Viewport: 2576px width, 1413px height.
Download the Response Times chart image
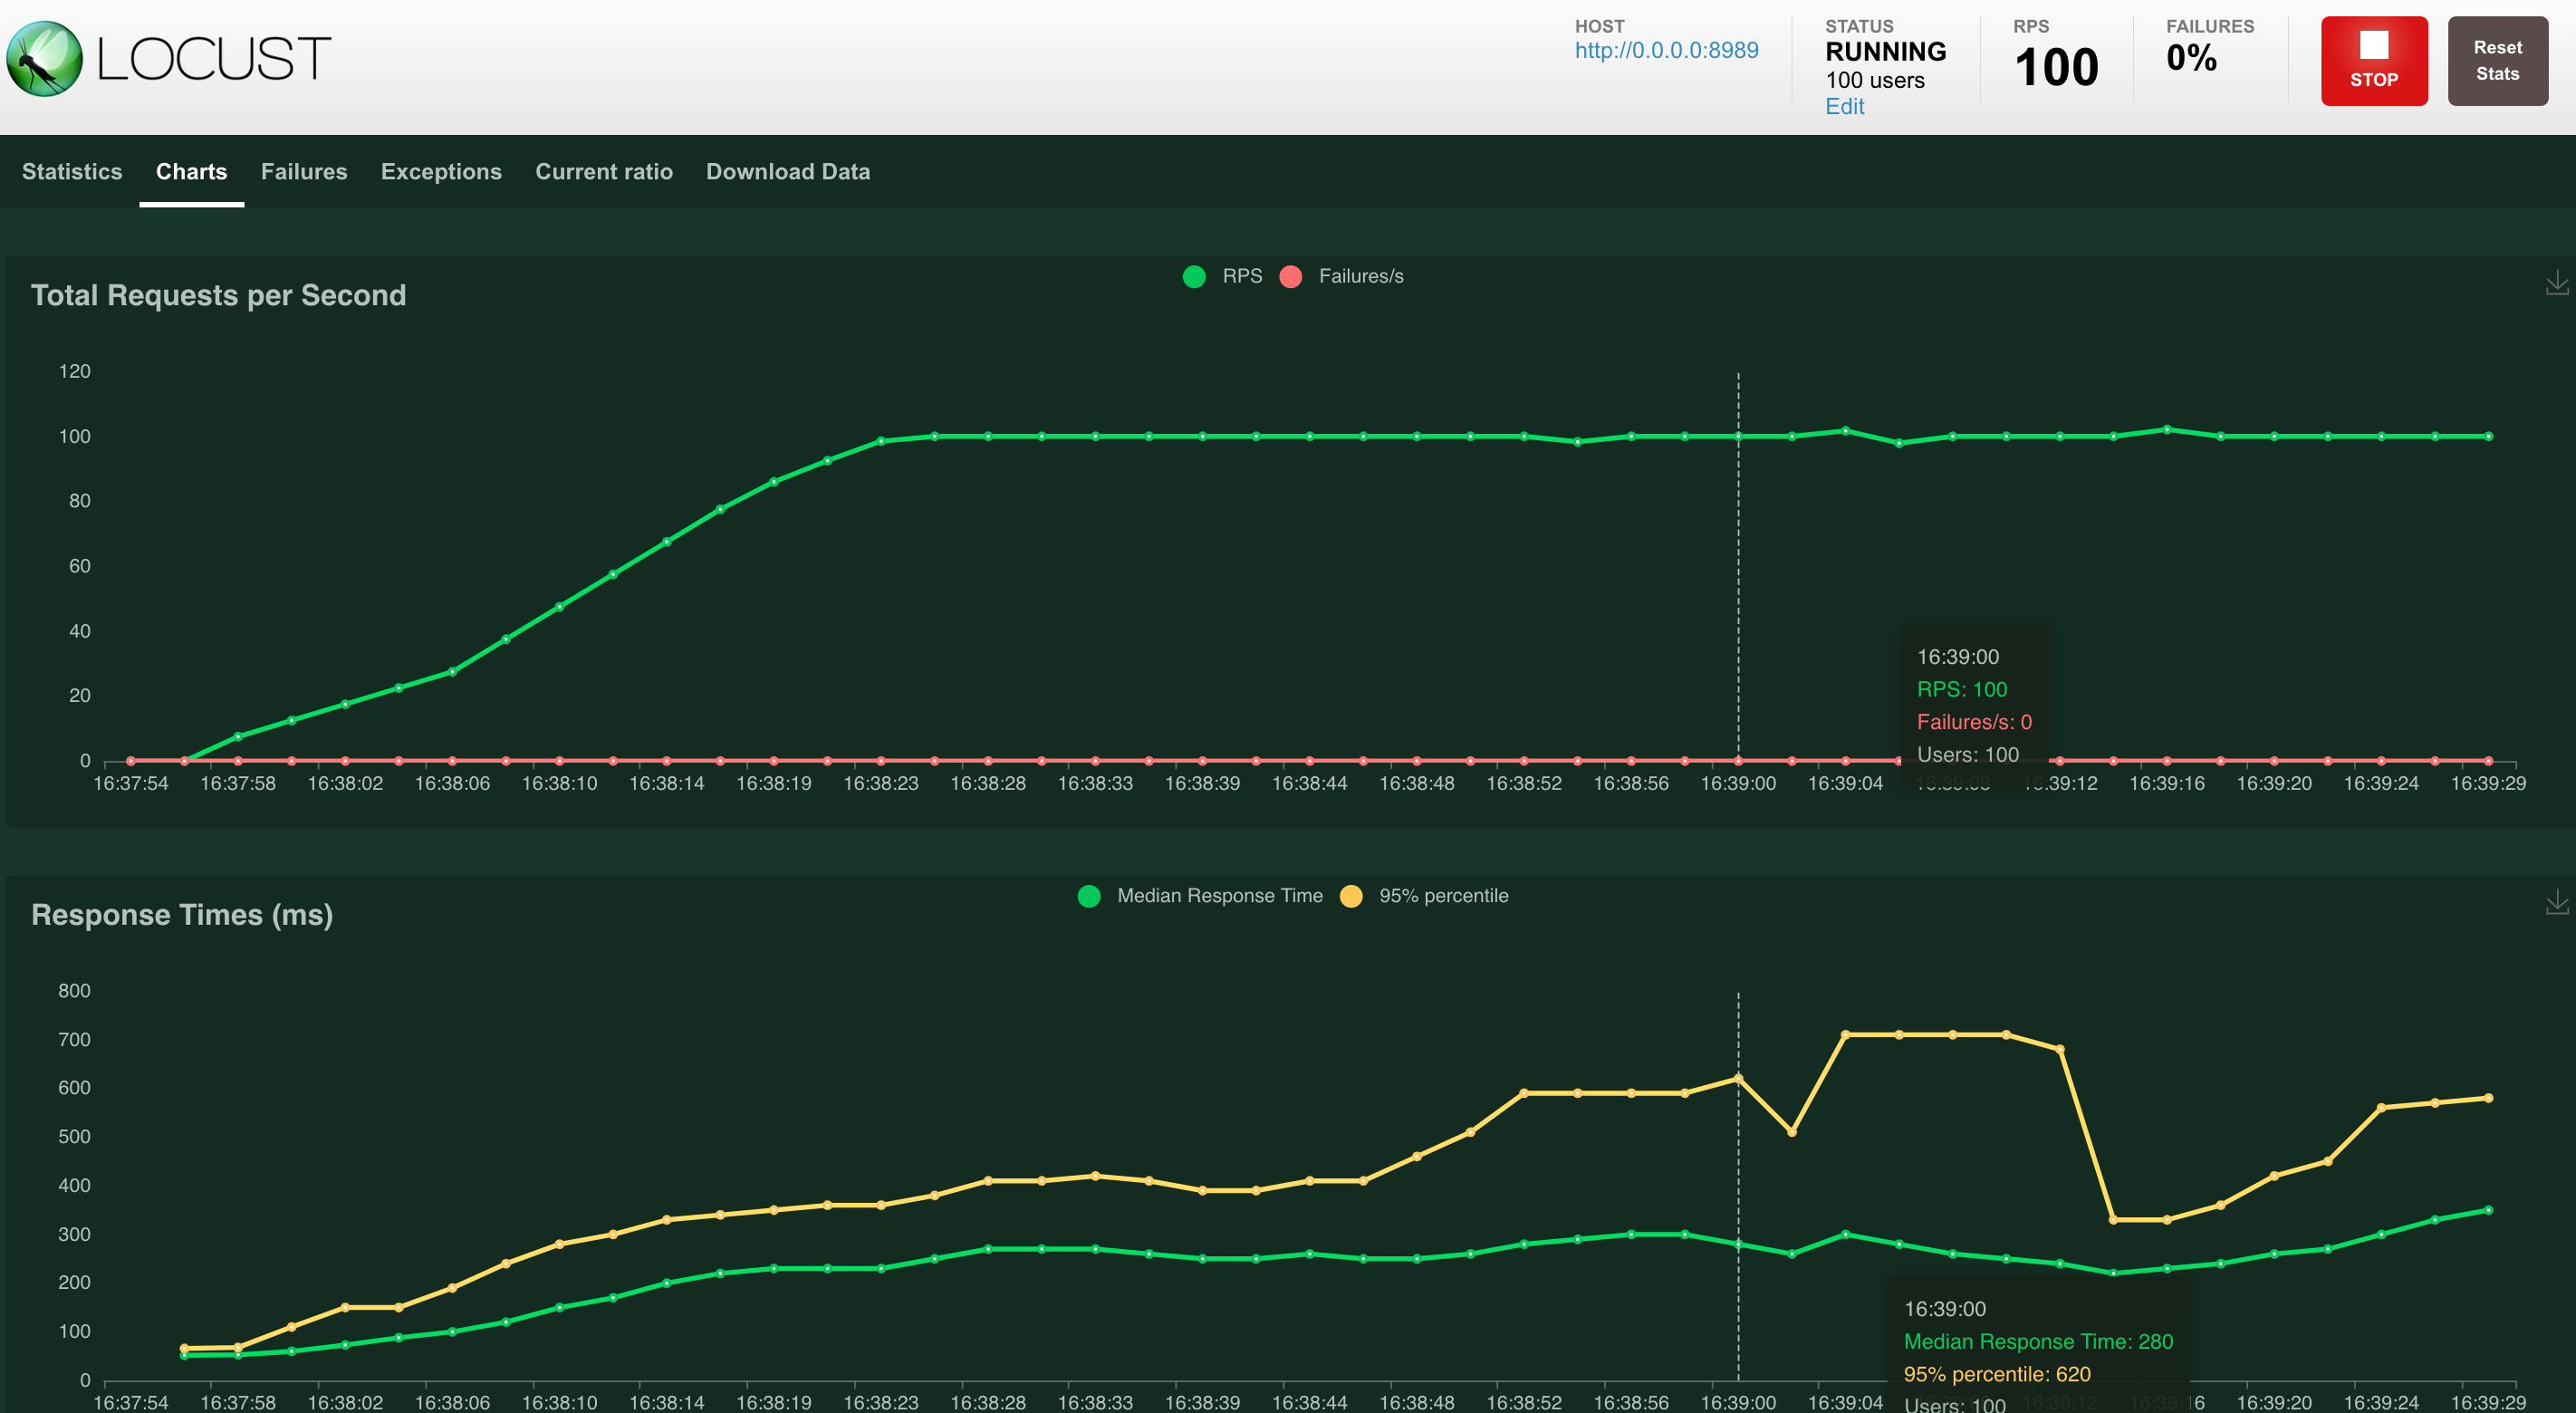tap(2556, 902)
